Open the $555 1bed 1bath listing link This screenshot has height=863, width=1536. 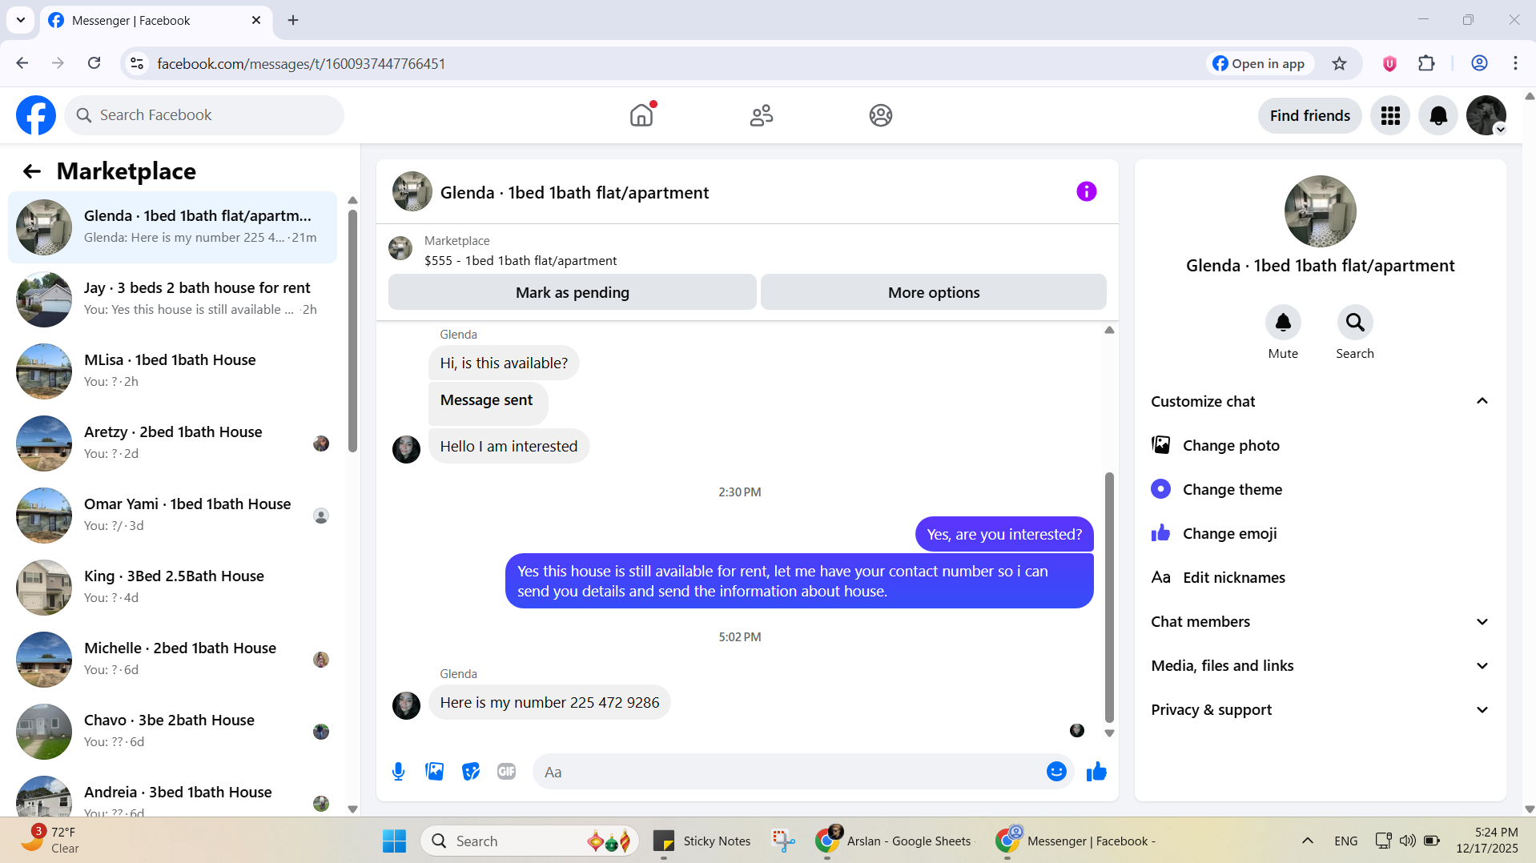coord(521,261)
